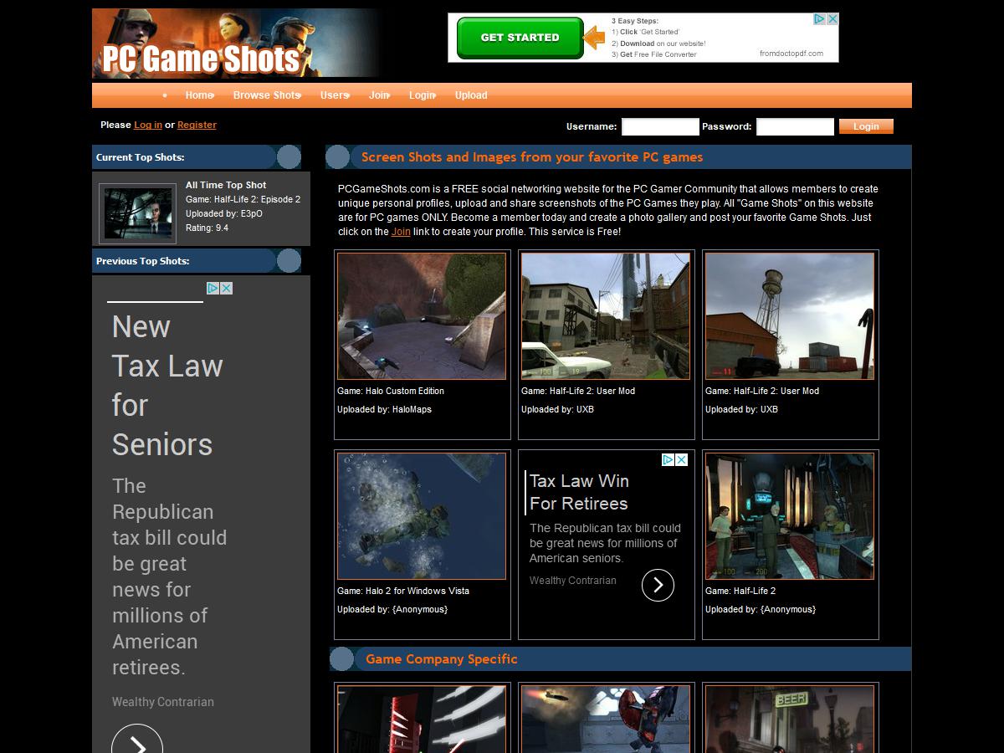Open the Home menu item
This screenshot has width=1004, height=753.
tap(199, 95)
